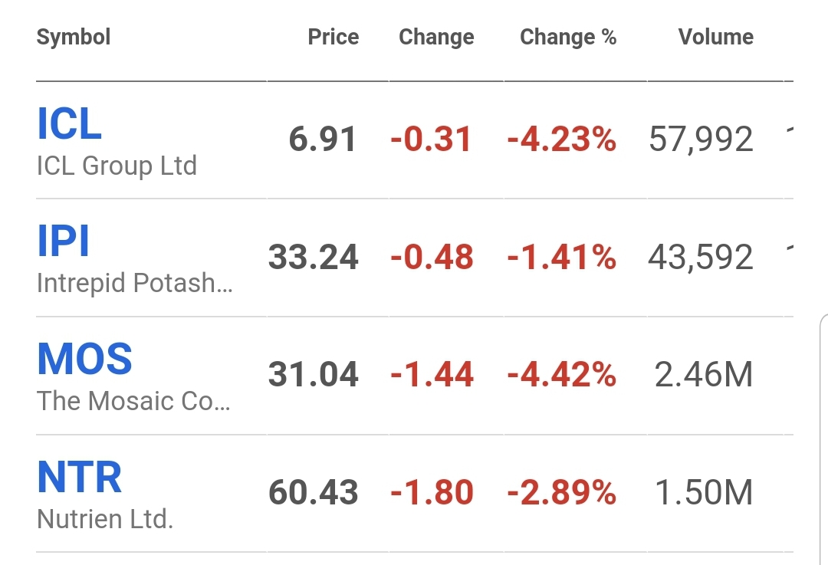Open the NTR ticker symbol link
The width and height of the screenshot is (828, 565).
point(80,478)
